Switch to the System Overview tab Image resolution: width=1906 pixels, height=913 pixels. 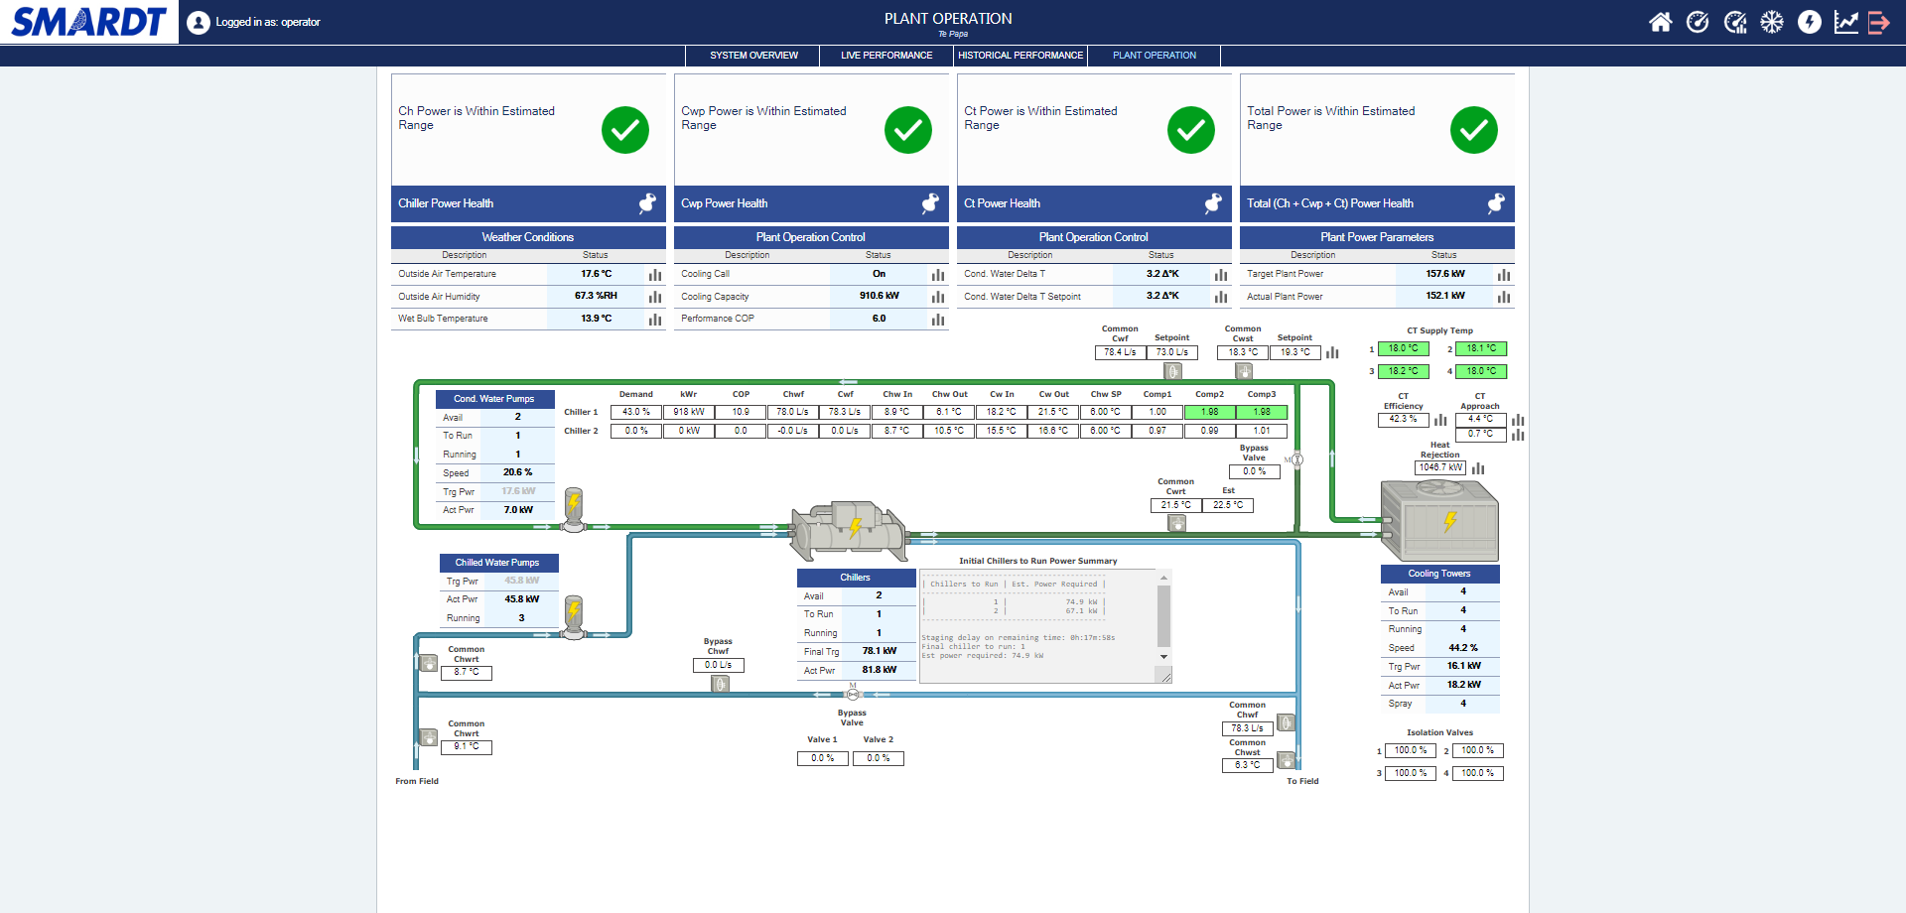click(x=753, y=56)
